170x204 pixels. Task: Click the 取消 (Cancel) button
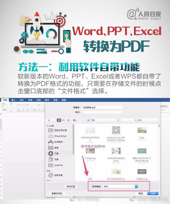coord(141,193)
